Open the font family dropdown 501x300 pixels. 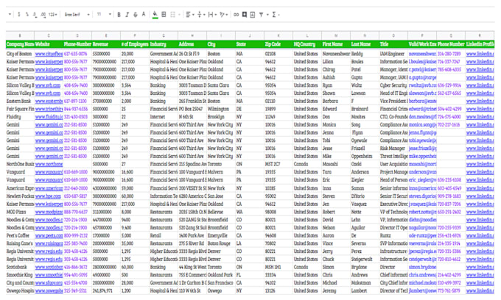pos(77,15)
